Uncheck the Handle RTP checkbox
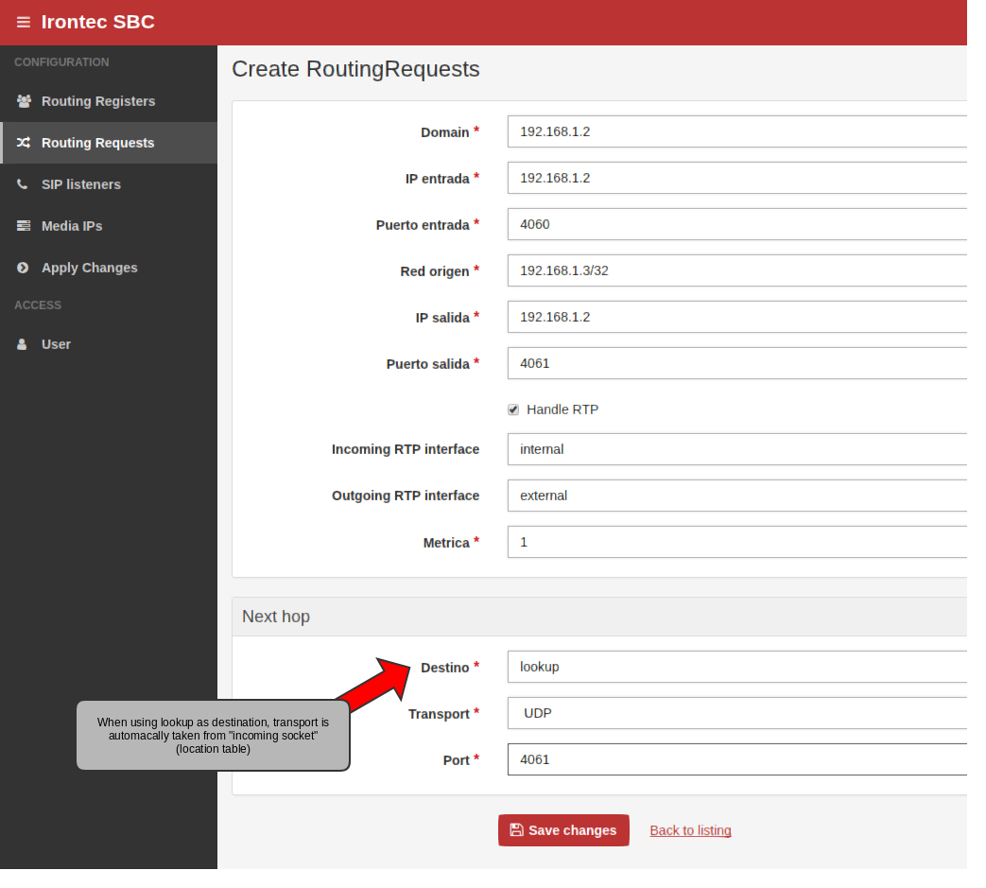 513,410
